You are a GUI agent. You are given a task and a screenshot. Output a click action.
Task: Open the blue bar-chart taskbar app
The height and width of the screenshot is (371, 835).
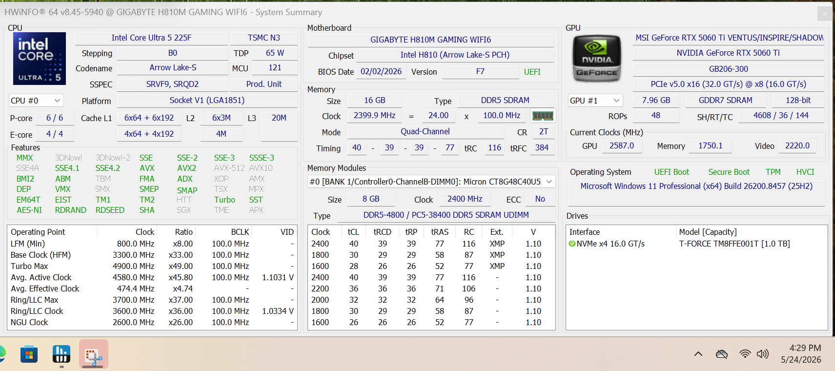[x=61, y=354]
